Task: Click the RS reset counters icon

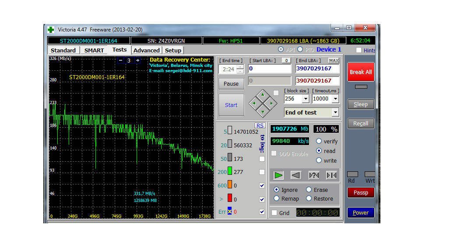Action: [260, 125]
